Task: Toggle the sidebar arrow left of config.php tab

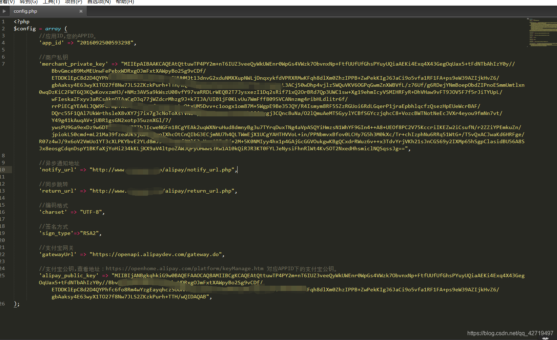Action: pos(4,11)
